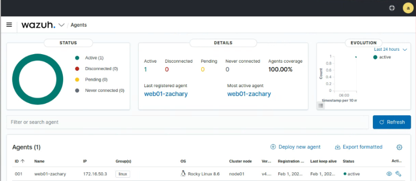
Task: Click the Active count 1
Action: click(145, 69)
